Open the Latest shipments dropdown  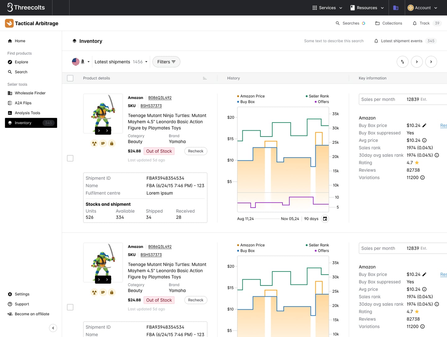[121, 62]
